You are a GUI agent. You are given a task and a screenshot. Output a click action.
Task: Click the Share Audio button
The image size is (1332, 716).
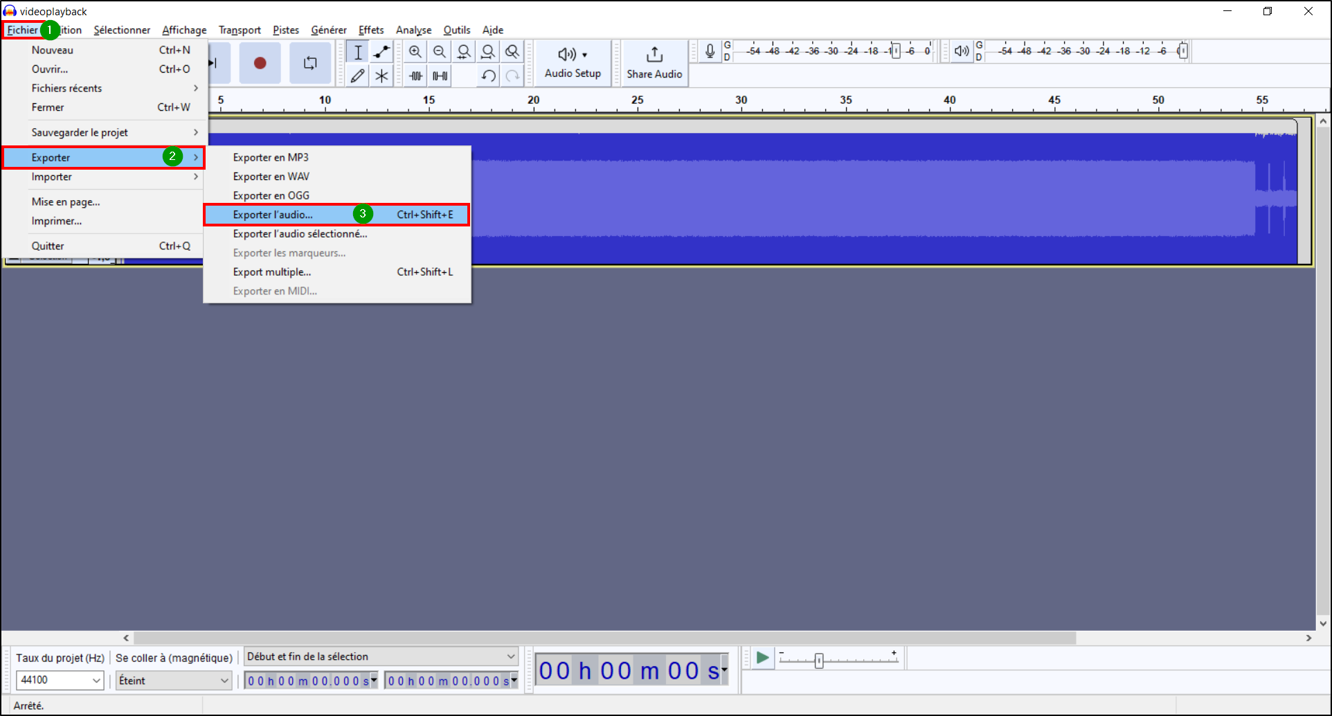(654, 63)
